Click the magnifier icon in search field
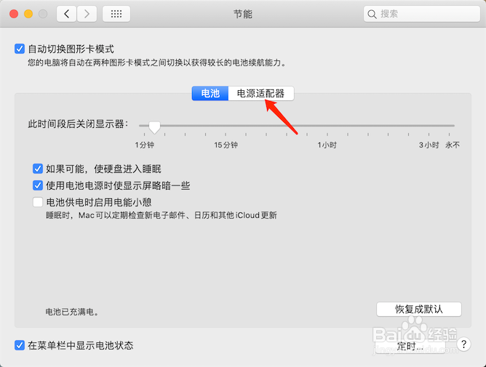This screenshot has width=486, height=367. pyautogui.click(x=372, y=14)
